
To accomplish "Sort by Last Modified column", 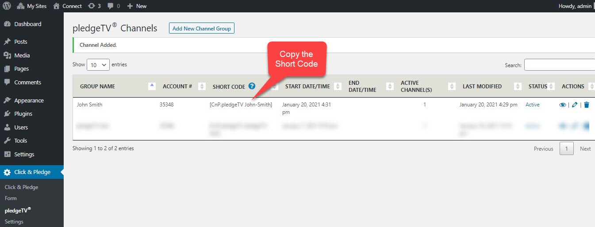I will click(x=518, y=86).
